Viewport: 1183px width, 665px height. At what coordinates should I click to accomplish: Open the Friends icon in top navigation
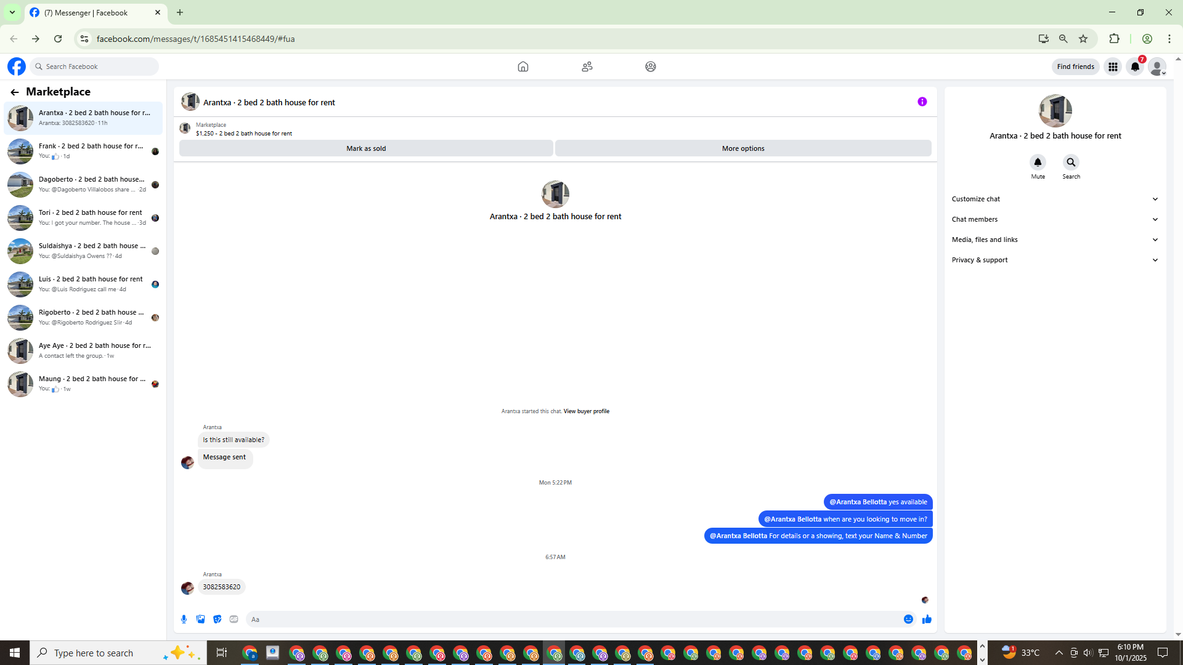coord(587,66)
